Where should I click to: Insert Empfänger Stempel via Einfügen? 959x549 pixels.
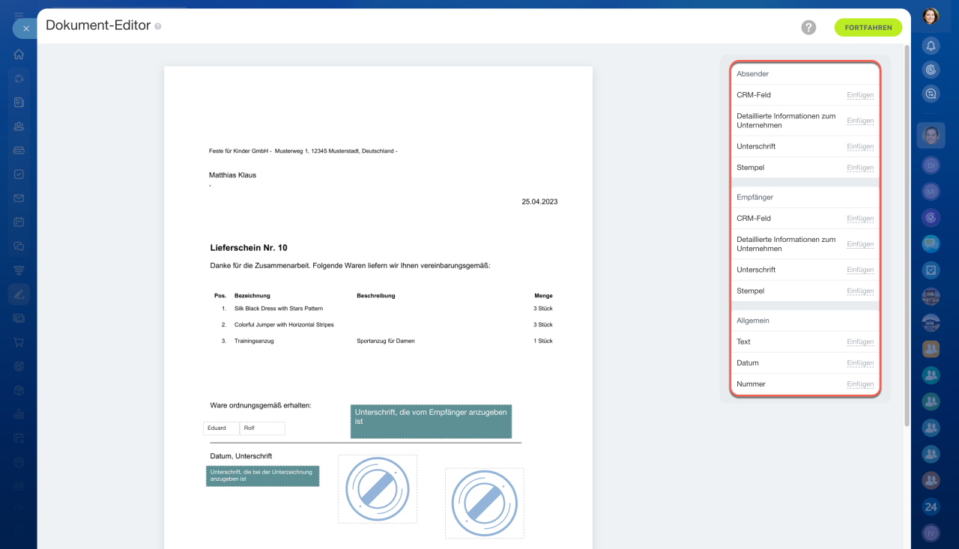[x=860, y=291]
